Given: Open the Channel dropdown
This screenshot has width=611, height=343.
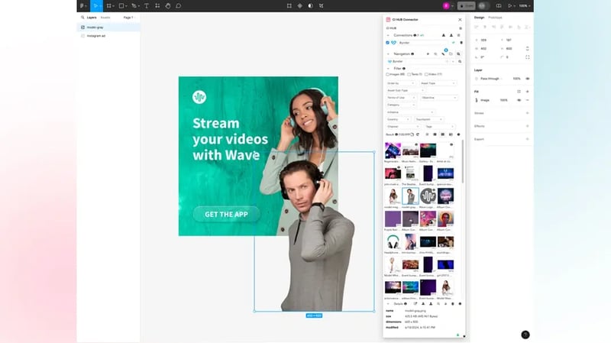Looking at the screenshot, I should (403, 127).
